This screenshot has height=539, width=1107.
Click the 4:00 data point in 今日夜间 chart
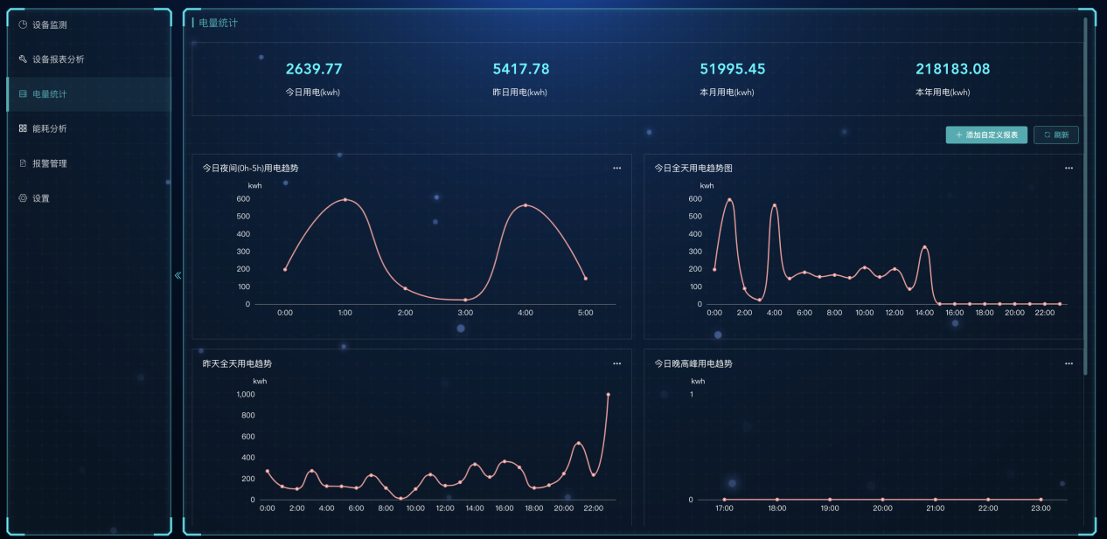coord(526,205)
